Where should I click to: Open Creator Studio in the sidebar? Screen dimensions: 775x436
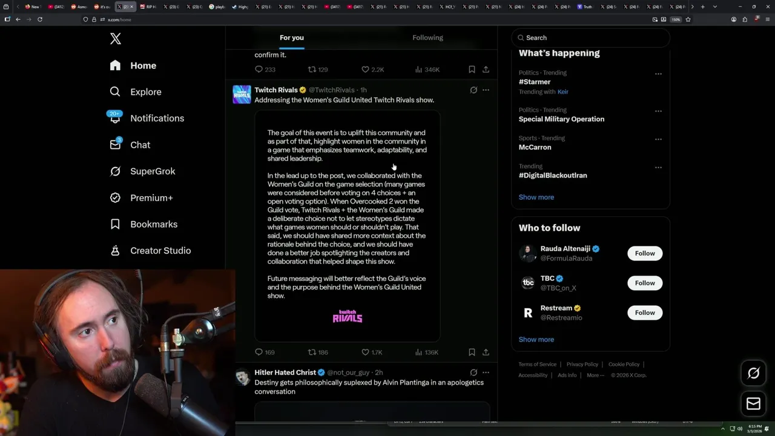click(x=150, y=250)
